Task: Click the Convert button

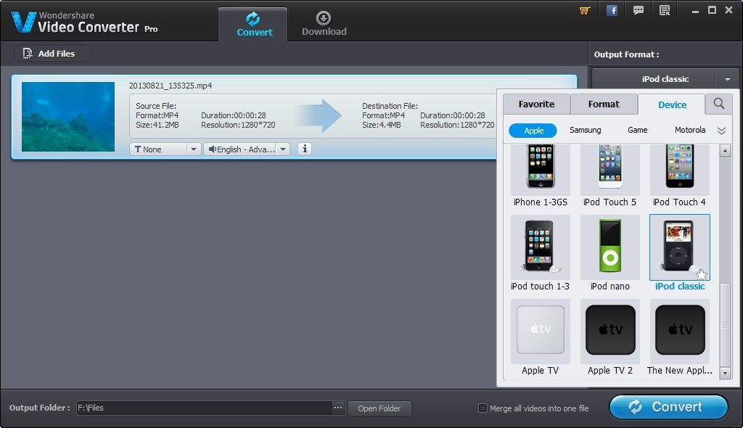Action: tap(668, 407)
